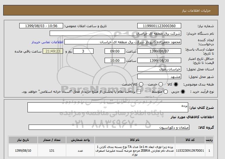Click the delivery city field مشهد
Image resolution: width=225 pixels, height=159 pixels.
click(159, 77)
